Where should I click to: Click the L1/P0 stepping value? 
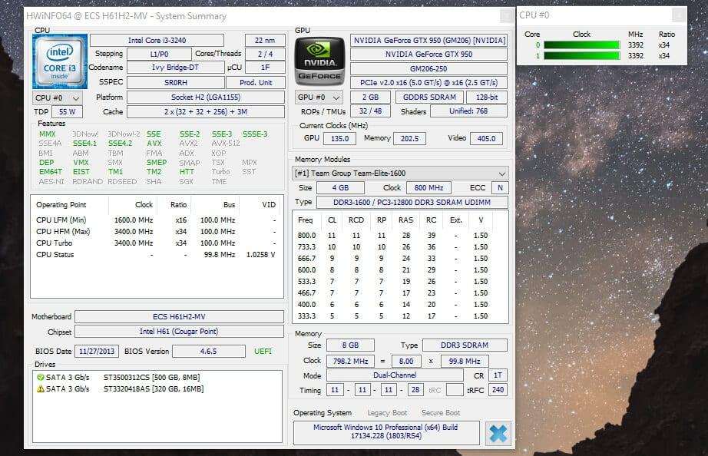click(x=160, y=55)
